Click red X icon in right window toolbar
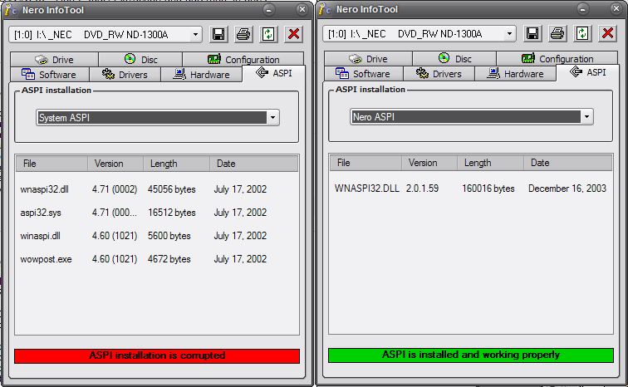Viewport: 628px width, 387px height. pos(607,33)
